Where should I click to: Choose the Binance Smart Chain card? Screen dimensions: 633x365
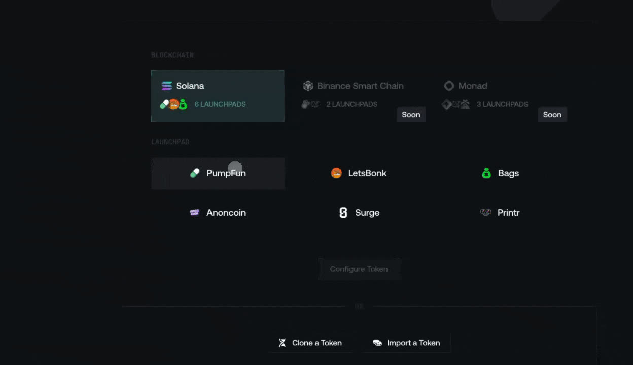359,96
